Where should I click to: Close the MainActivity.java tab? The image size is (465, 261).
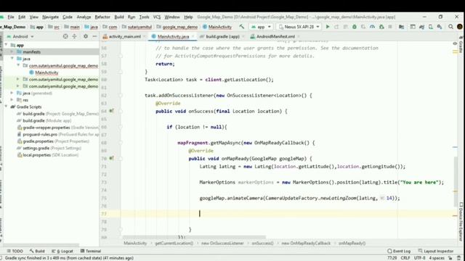193,36
